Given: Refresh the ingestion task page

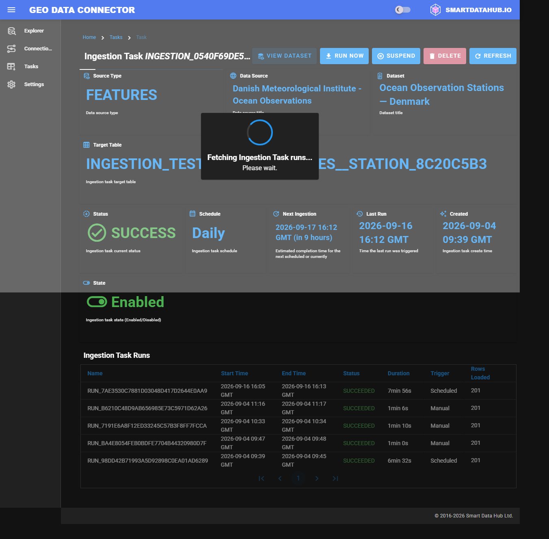Looking at the screenshot, I should click(493, 56).
